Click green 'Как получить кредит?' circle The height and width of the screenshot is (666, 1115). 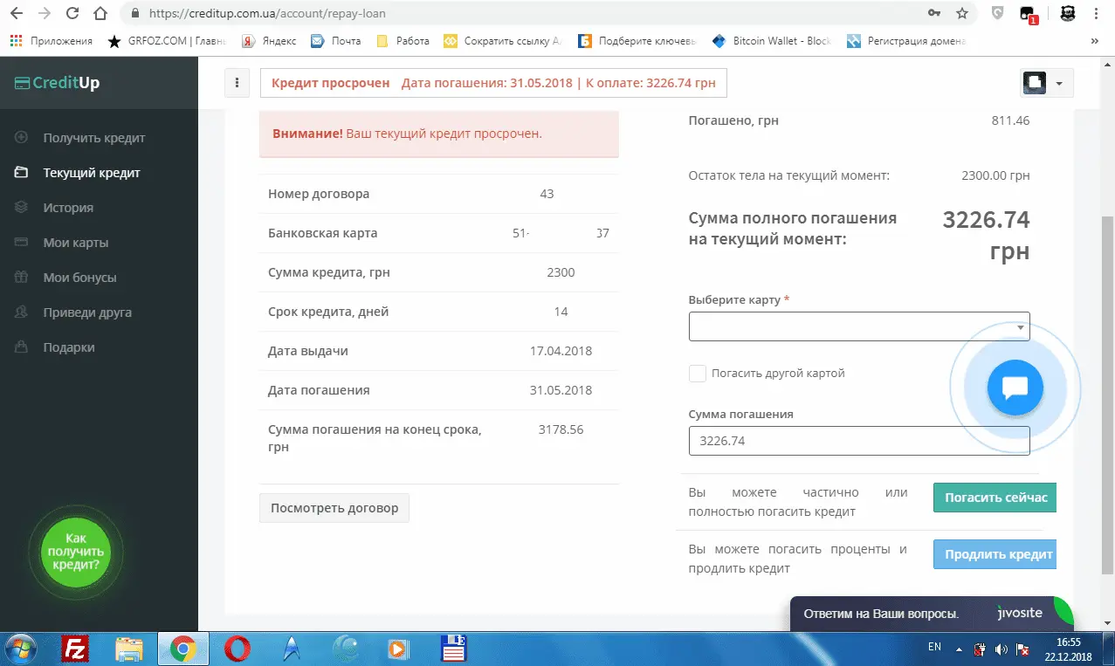(x=76, y=552)
